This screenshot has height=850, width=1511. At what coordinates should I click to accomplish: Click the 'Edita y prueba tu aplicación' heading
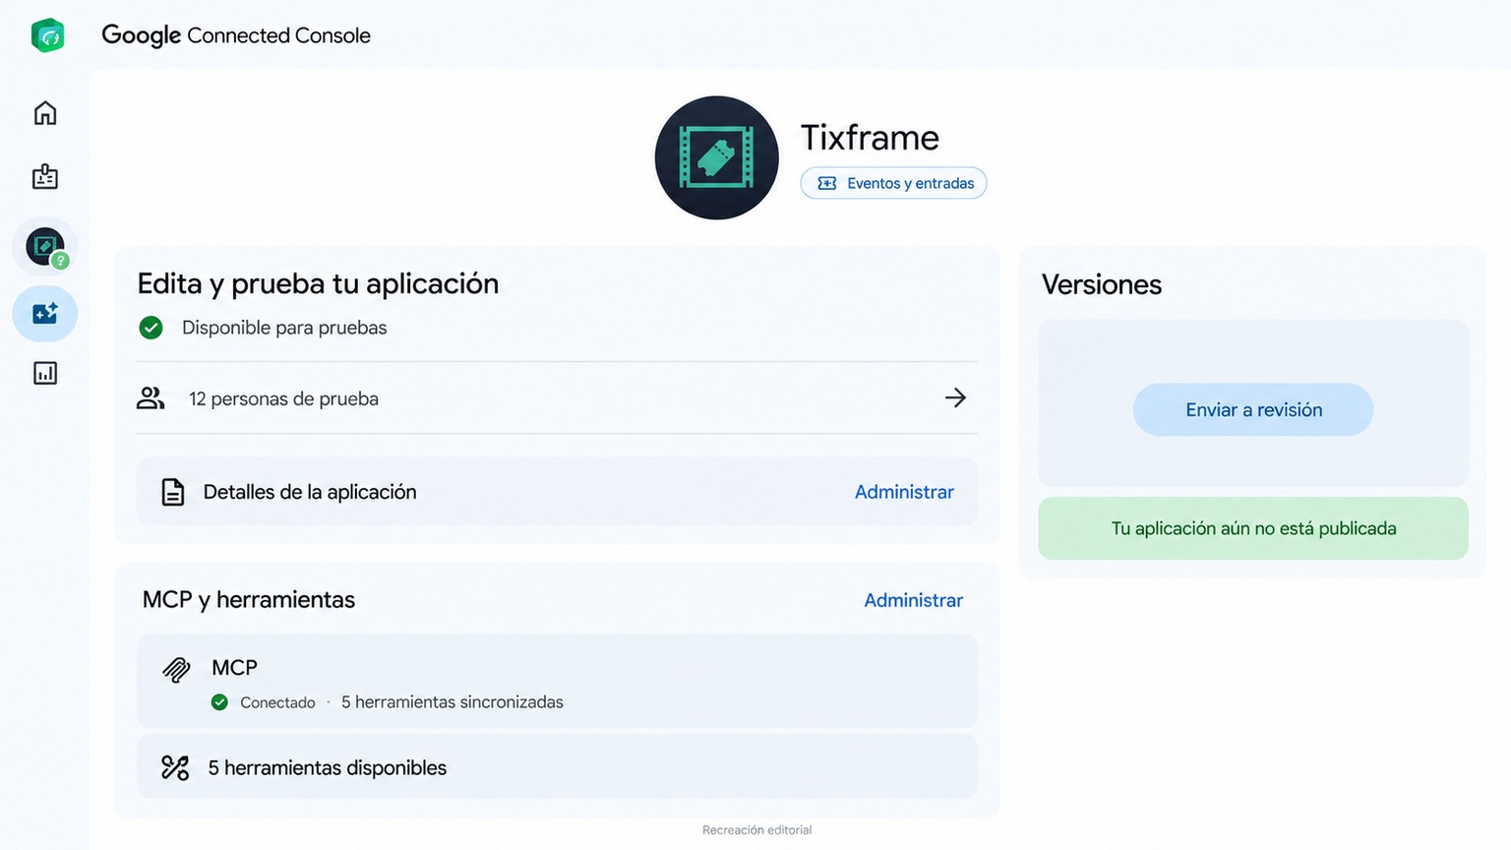pyautogui.click(x=318, y=284)
